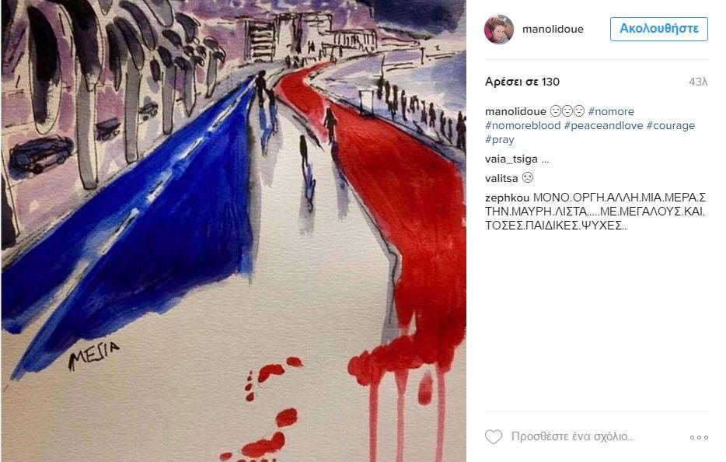This screenshot has width=726, height=462.
Task: Open commenter valitsa's profile
Action: (501, 178)
